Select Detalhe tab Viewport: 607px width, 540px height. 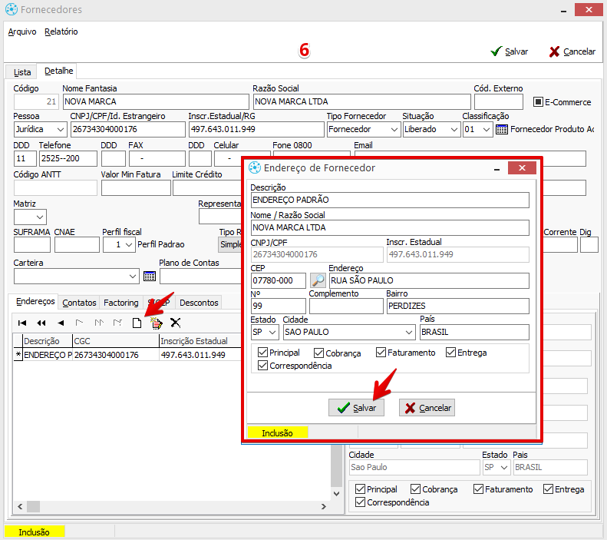[58, 71]
